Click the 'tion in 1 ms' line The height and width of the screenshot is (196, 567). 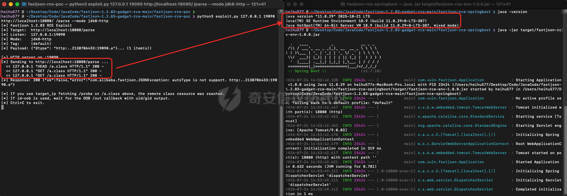299,194
